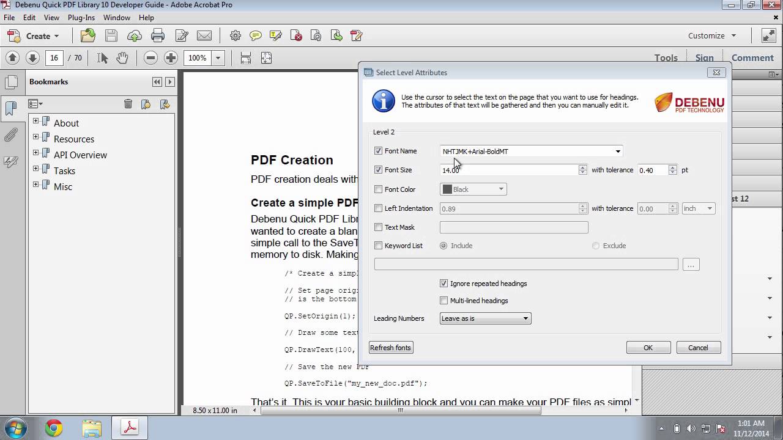Click the Save floppy disk icon

pos(111,35)
